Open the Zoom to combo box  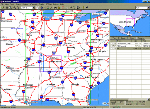[x=28, y=8]
